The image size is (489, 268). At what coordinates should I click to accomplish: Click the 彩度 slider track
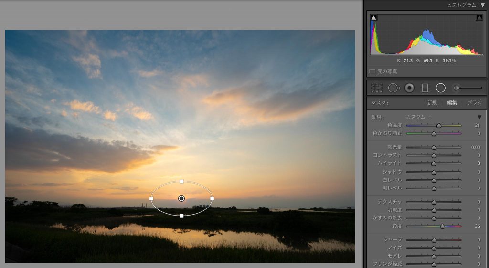434,226
